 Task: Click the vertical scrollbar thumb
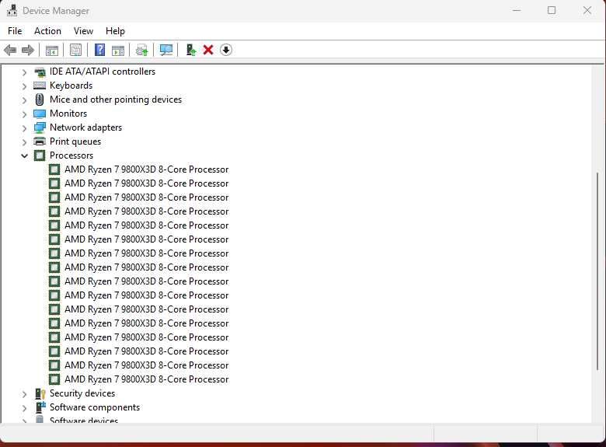tap(598, 271)
